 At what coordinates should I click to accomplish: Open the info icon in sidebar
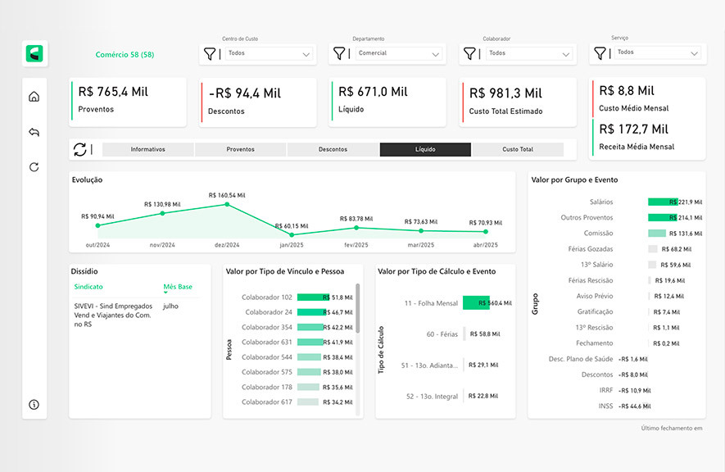(x=34, y=404)
